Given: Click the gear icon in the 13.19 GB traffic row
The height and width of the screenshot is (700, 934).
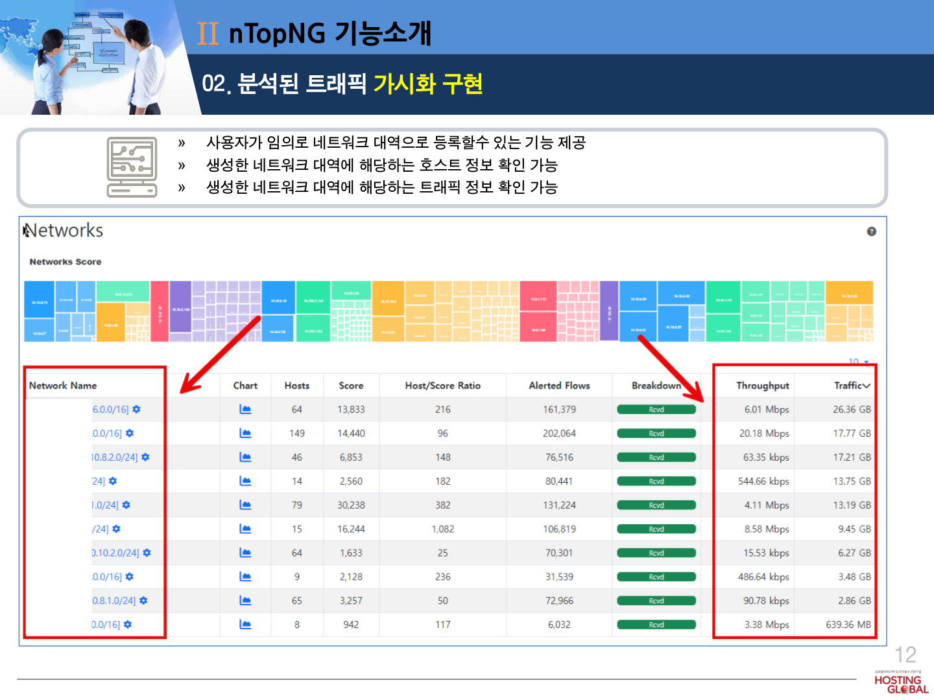Looking at the screenshot, I should (126, 505).
